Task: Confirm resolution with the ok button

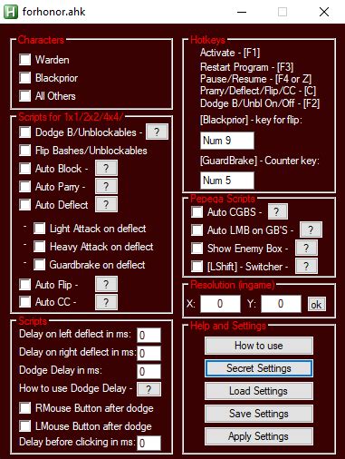Action: [x=317, y=305]
